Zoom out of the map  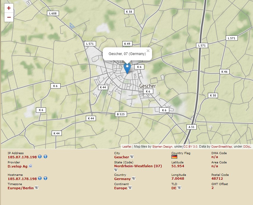coord(9,17)
